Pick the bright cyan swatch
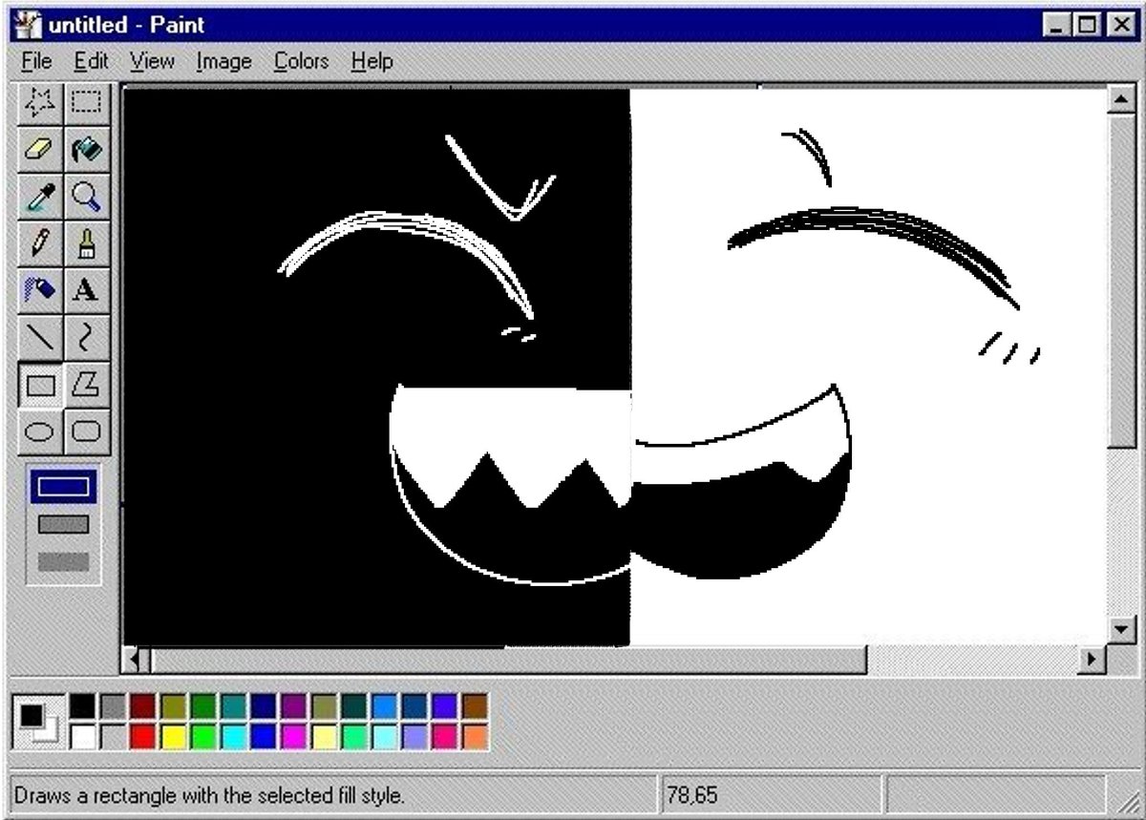Viewport: 1146px width, 820px height. click(234, 736)
